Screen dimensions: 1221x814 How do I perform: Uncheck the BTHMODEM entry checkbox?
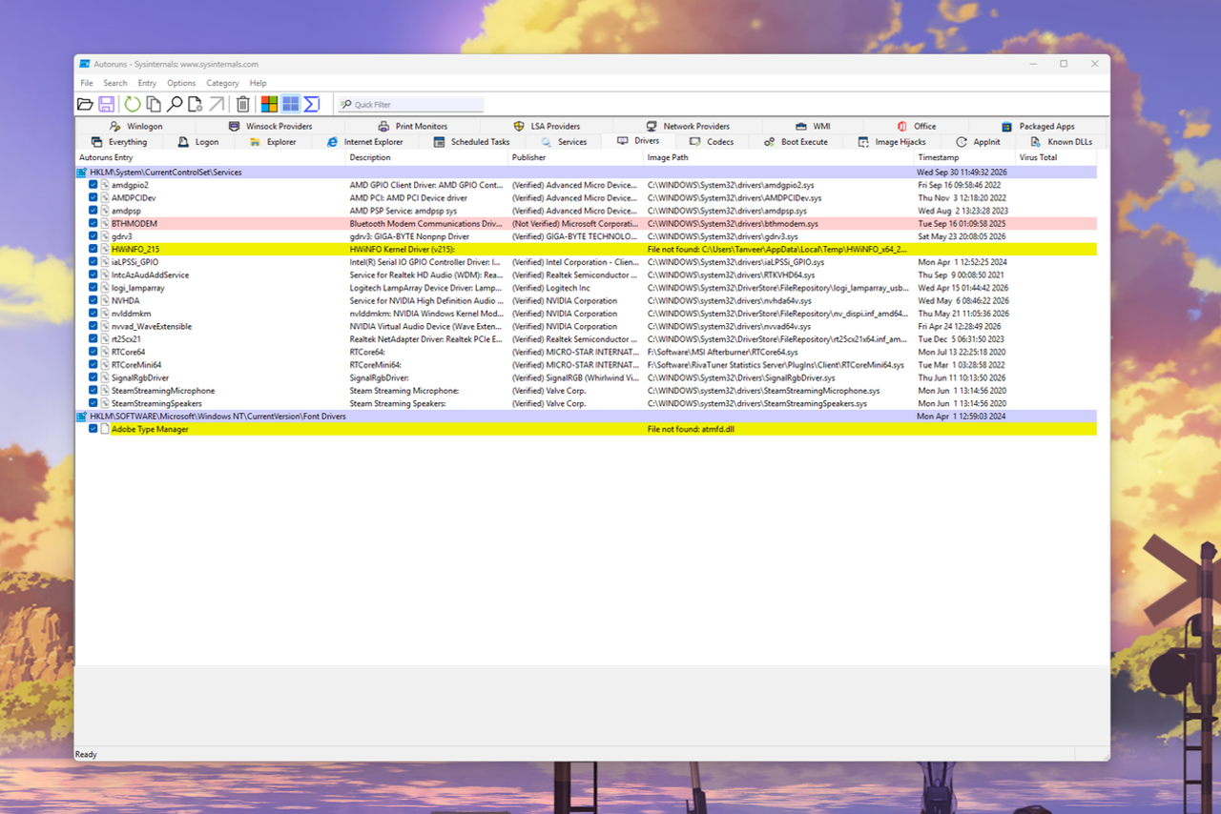(93, 223)
